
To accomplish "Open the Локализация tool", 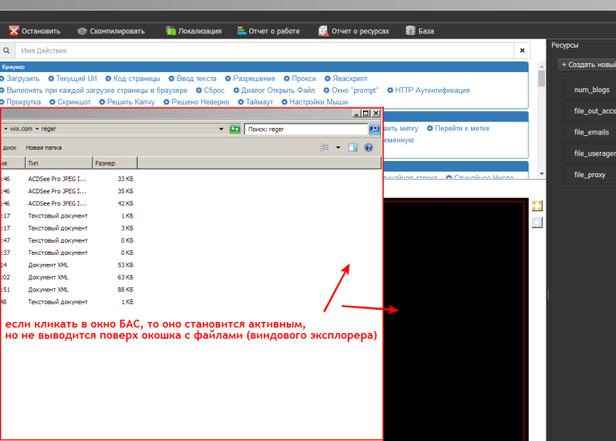I will 193,32.
